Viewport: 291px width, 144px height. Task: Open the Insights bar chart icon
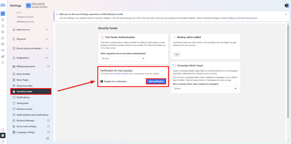click(x=3, y=56)
